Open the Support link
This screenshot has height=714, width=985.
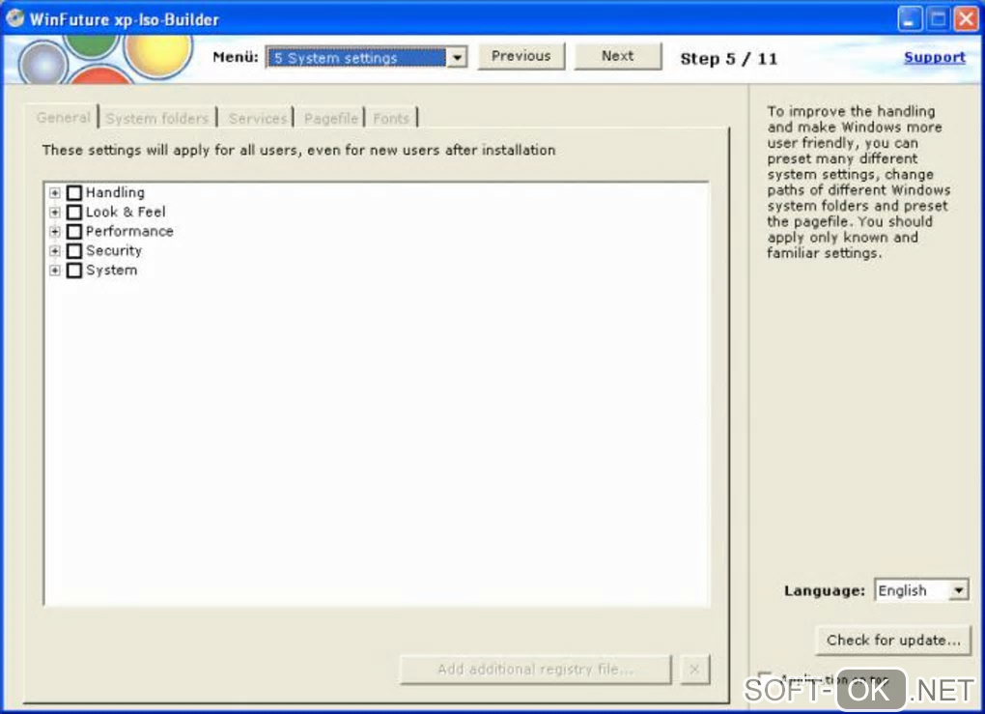[x=934, y=57]
